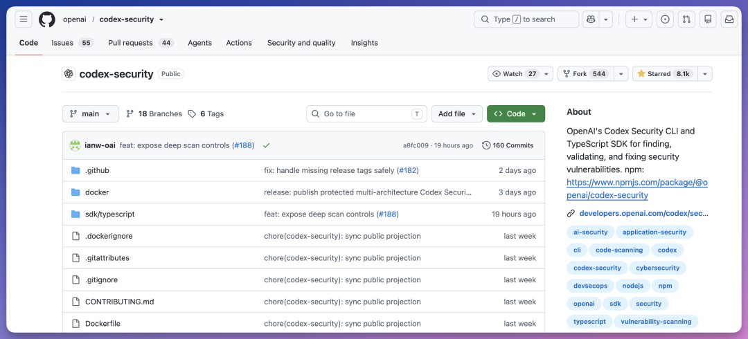Switch to the Issues tab
The width and height of the screenshot is (748, 339).
[73, 43]
